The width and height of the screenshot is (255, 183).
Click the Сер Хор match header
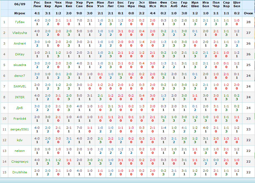click(226, 4)
